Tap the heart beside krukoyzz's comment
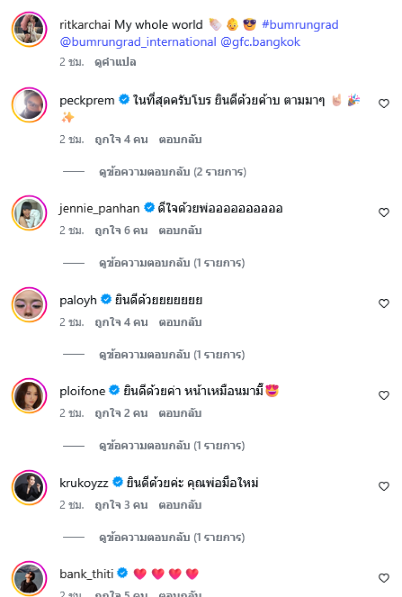 384,486
